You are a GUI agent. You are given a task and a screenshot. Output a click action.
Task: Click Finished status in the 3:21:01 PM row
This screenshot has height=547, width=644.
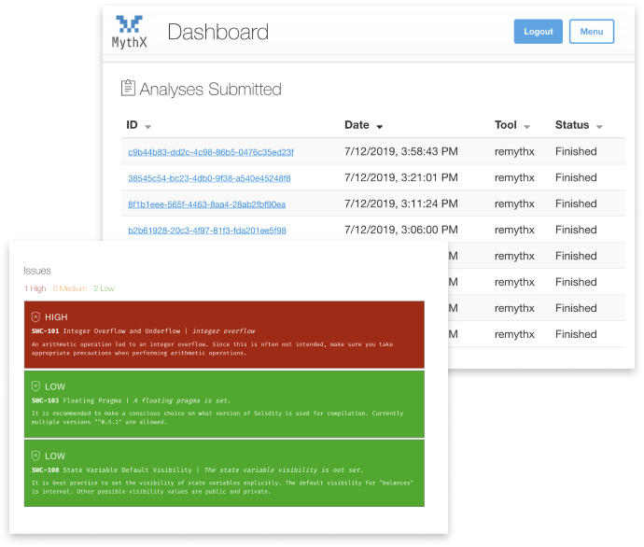[x=576, y=177]
